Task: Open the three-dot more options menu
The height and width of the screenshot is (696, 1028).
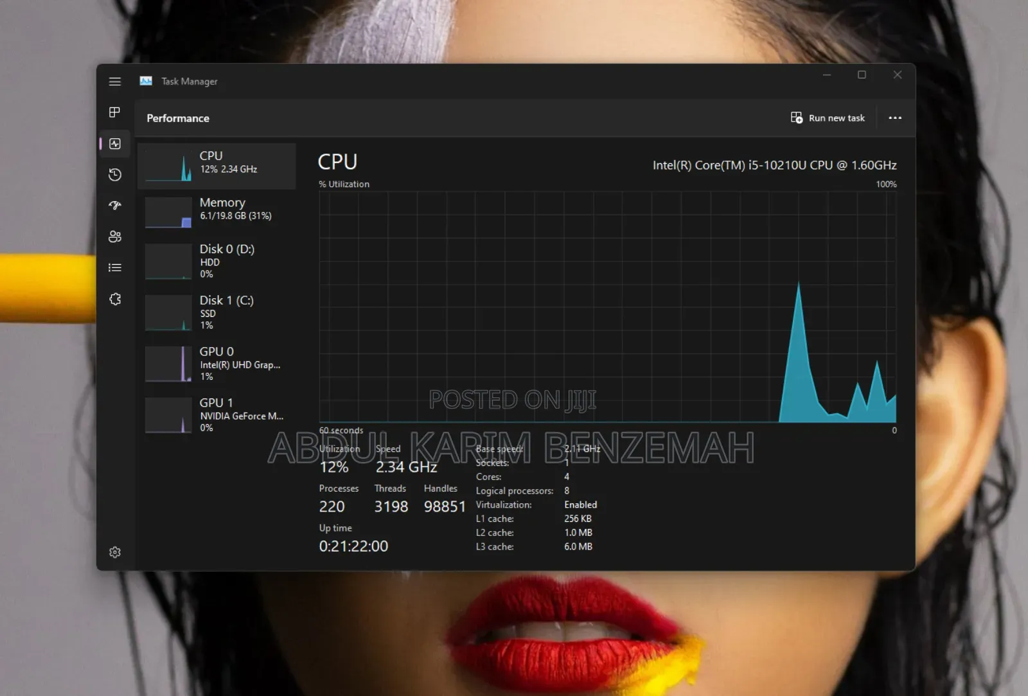Action: pos(895,118)
